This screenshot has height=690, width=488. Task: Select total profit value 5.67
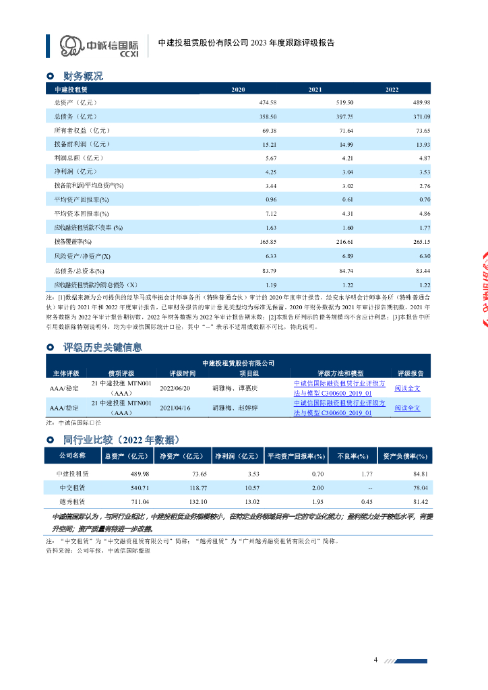click(x=271, y=158)
